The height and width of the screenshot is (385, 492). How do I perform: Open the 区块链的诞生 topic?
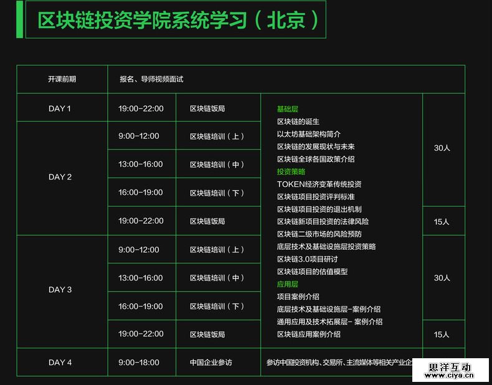pos(298,121)
